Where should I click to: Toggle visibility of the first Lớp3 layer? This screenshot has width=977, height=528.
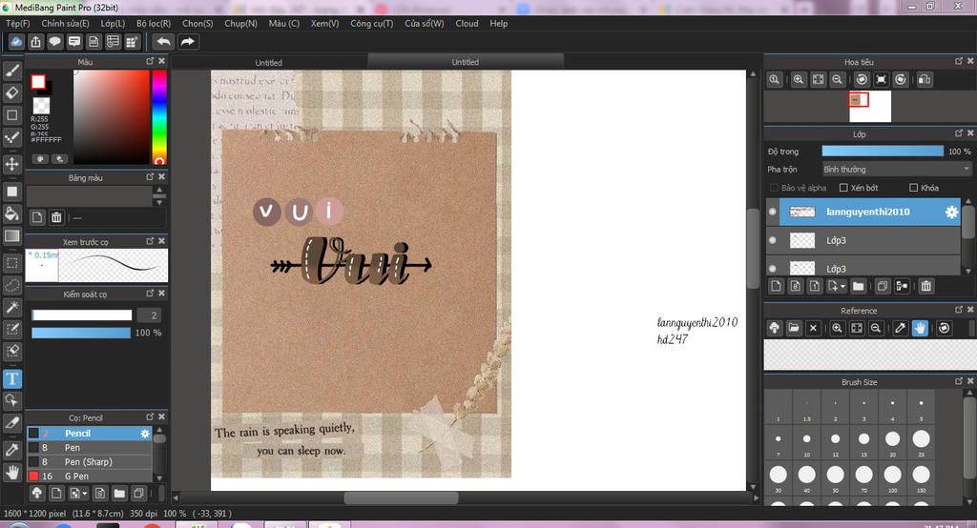[773, 240]
